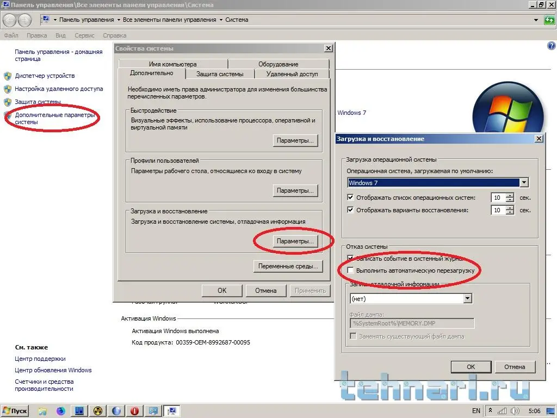Click Параметры button under Профили пользователей
The width and height of the screenshot is (557, 418).
point(295,190)
